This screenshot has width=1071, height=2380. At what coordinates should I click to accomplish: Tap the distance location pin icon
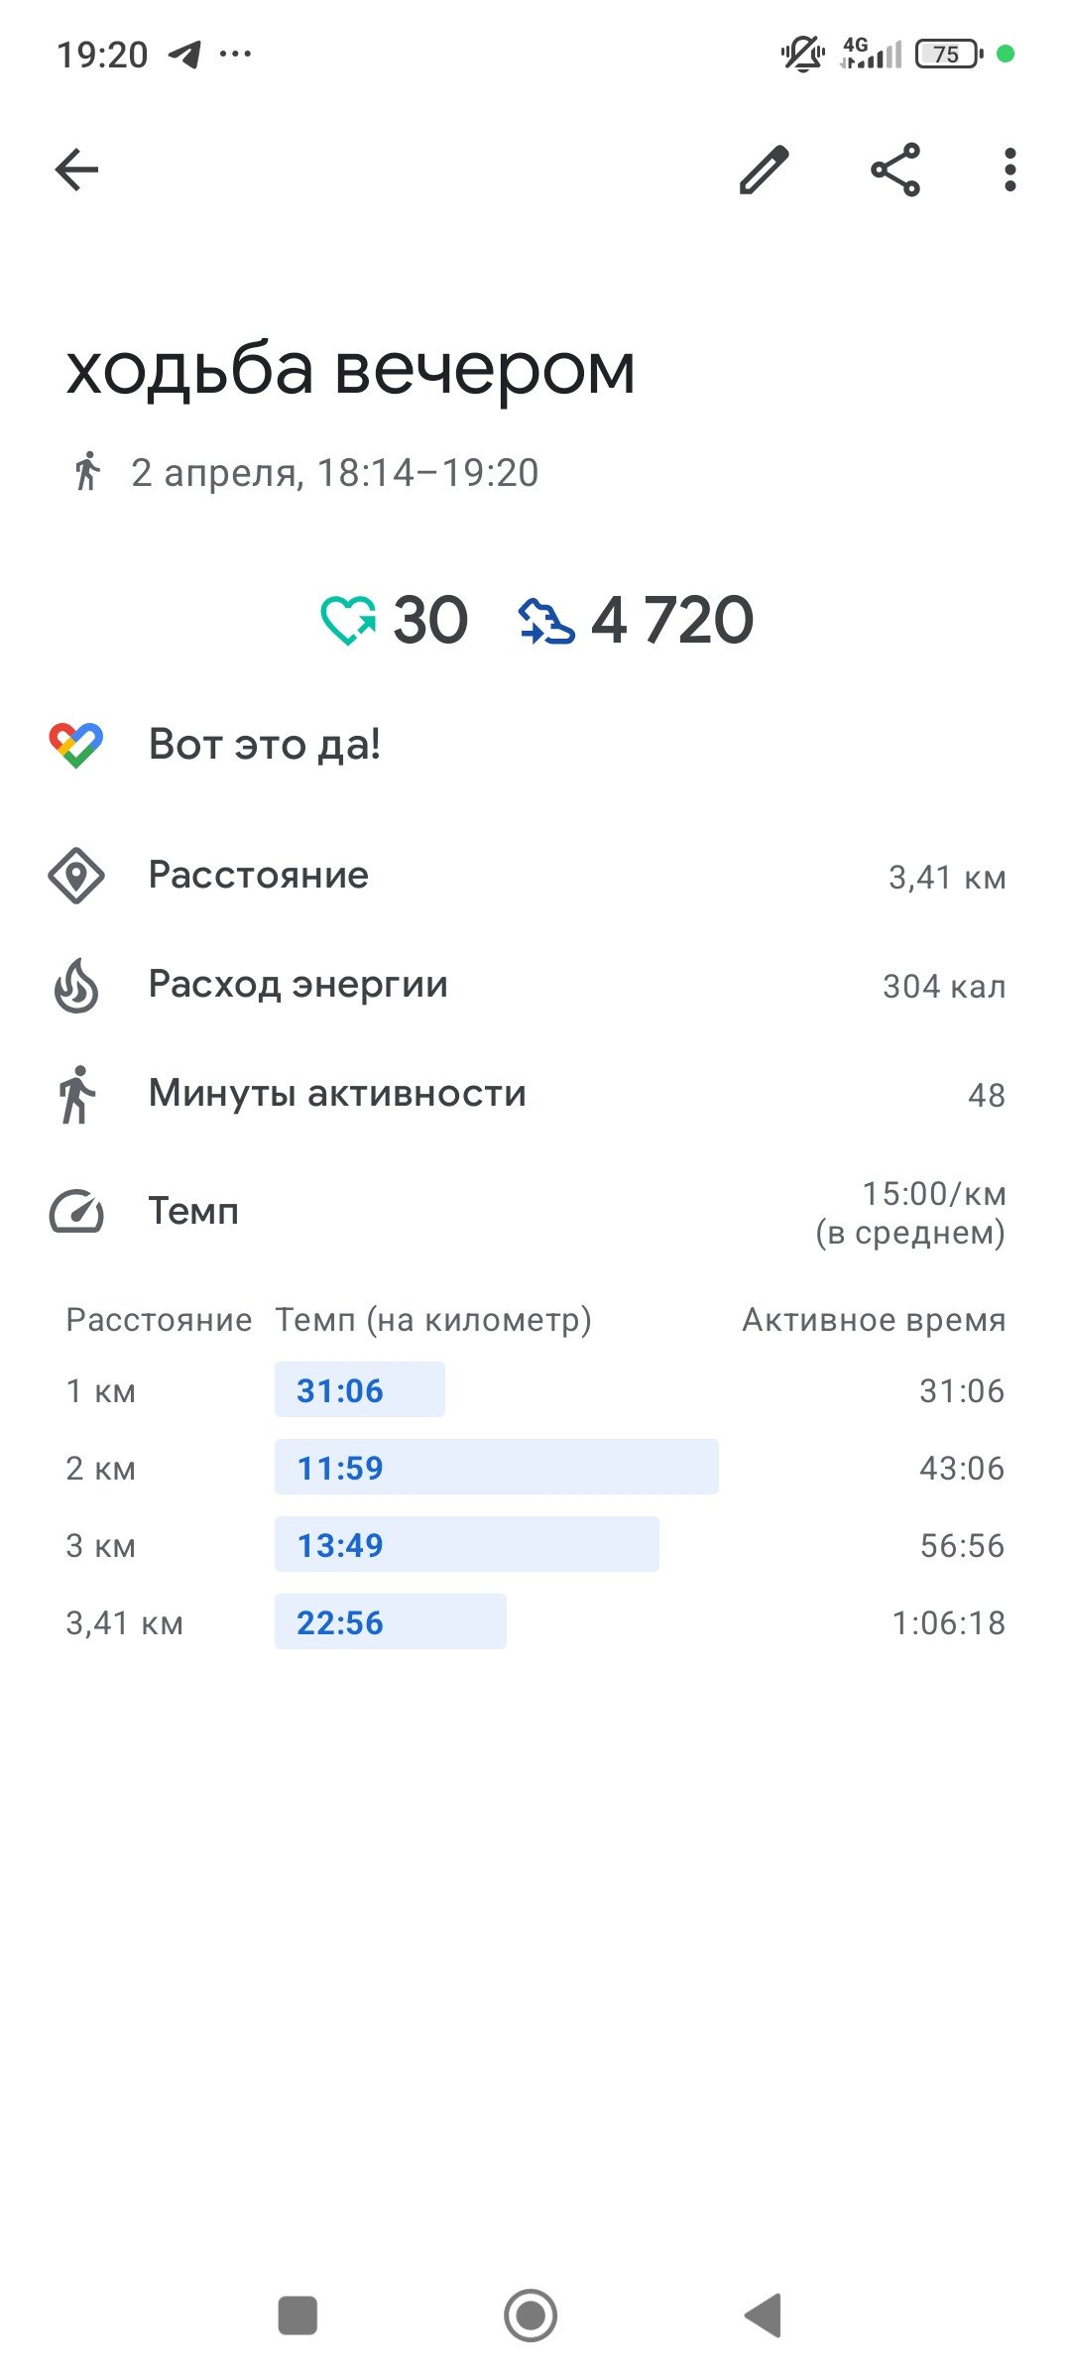point(76,876)
